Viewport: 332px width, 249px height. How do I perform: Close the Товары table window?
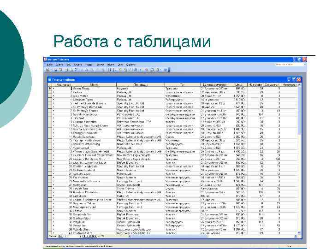coord(298,80)
